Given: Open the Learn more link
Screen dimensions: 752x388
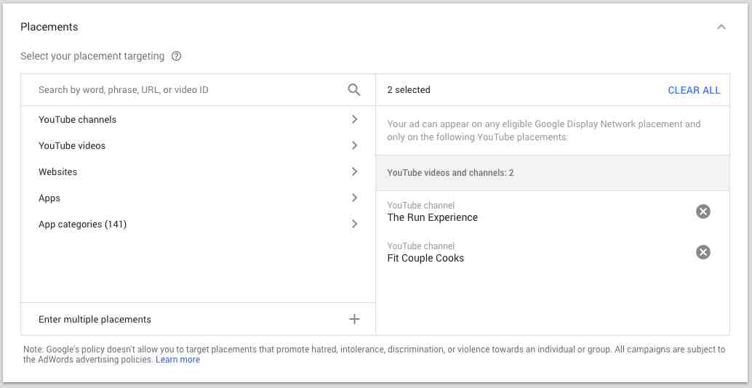Looking at the screenshot, I should click(178, 359).
